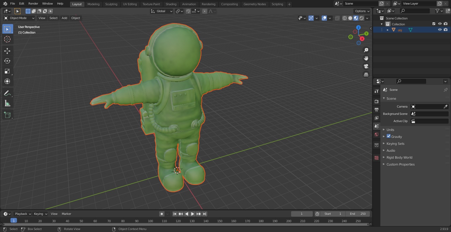Image resolution: width=451 pixels, height=232 pixels.
Task: Toggle viewport overlays button
Action: pos(324,18)
